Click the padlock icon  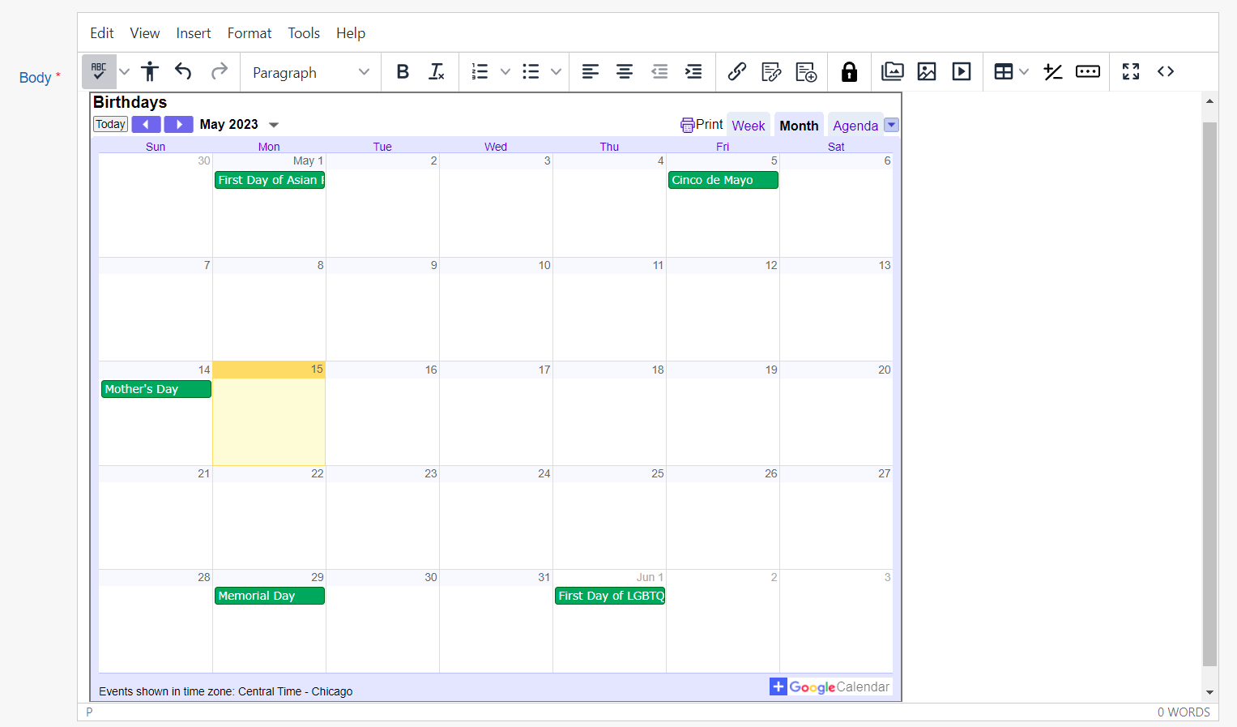(x=849, y=71)
